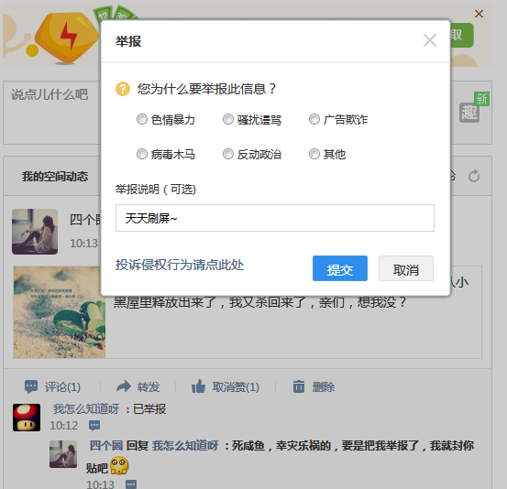507x489 pixels.
Task: Refresh 我的空间动态 with the reload icon
Action: 474,176
